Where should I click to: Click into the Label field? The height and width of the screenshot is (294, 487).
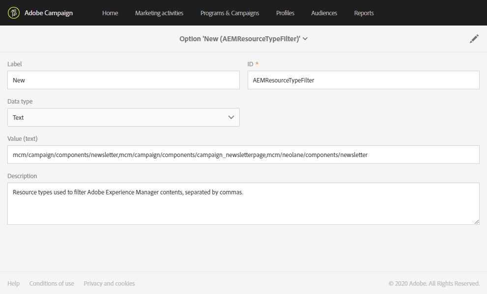pos(123,80)
